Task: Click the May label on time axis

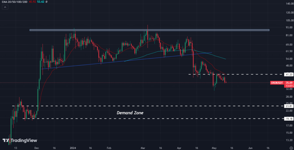Action: coord(214,148)
